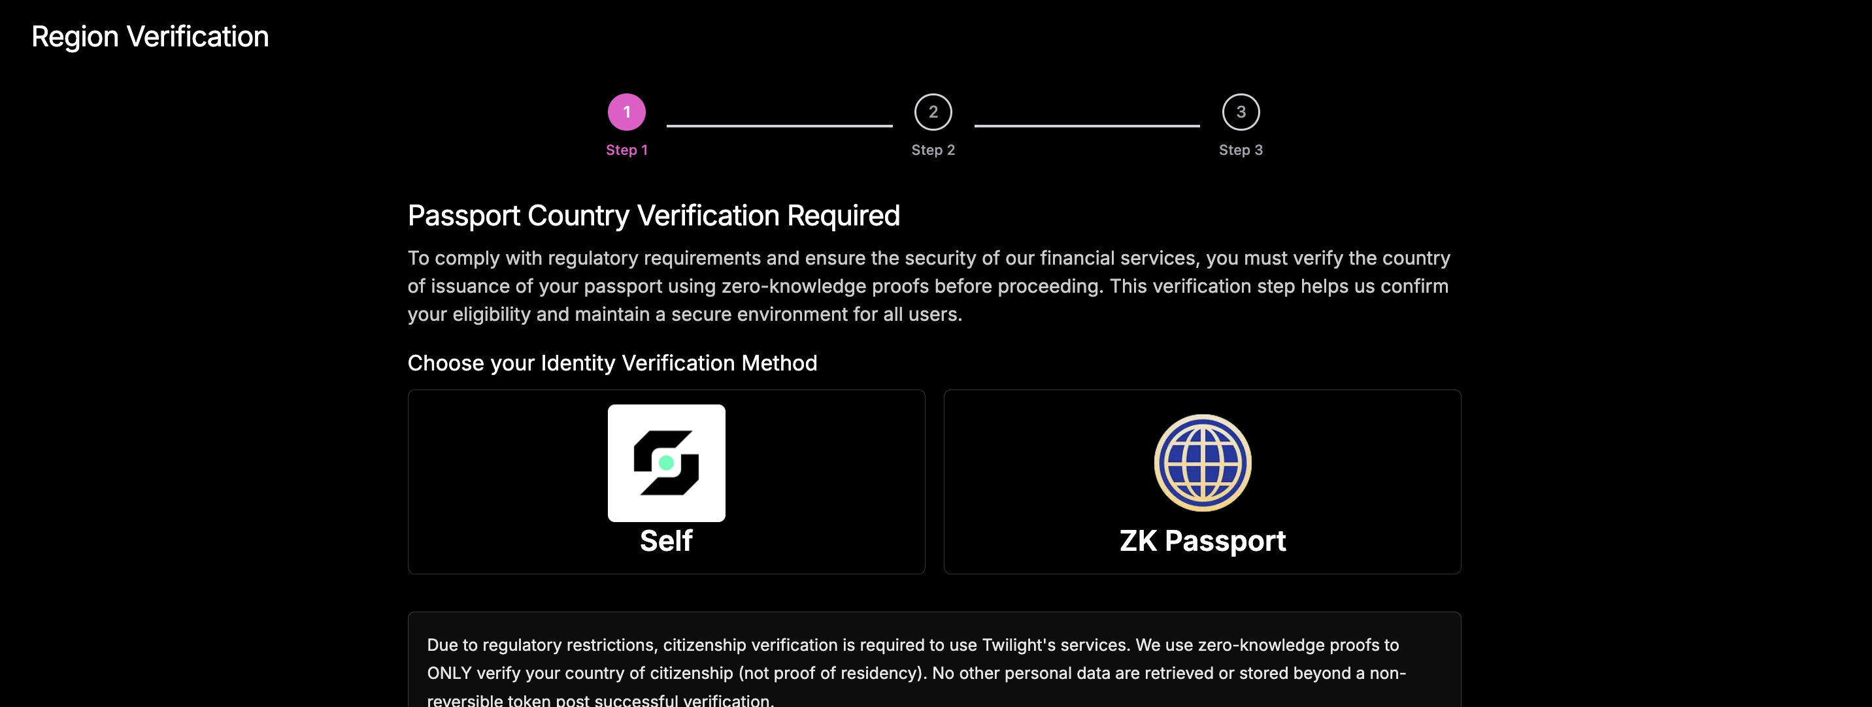
Task: Click the green dot in Self logo
Action: point(665,463)
